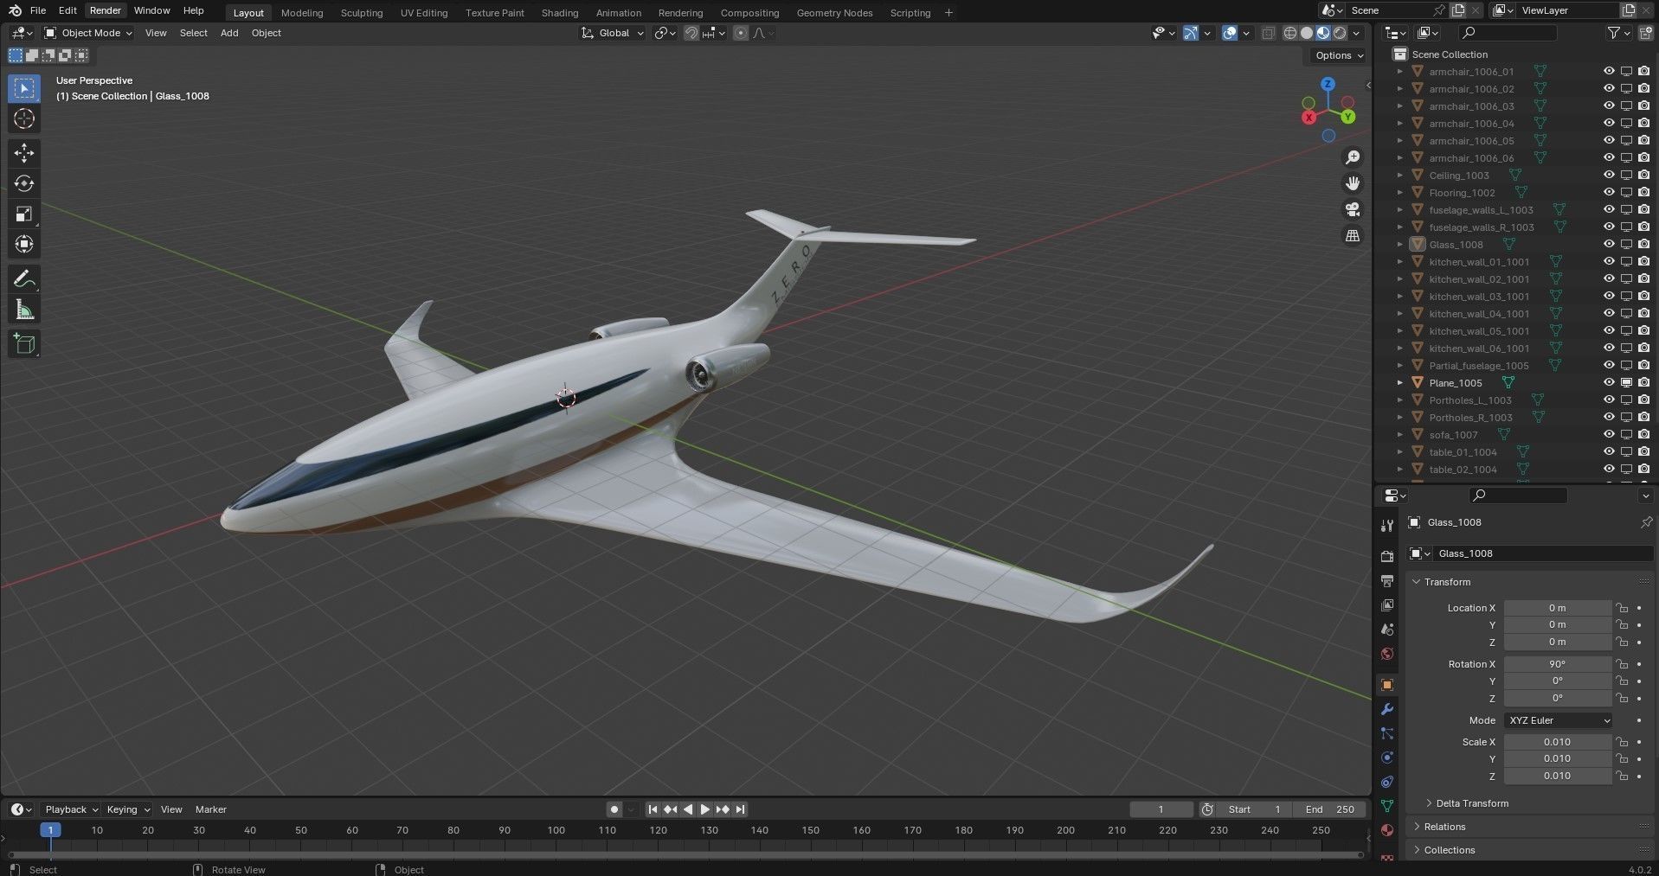Hide sofa_1007 with eye icon

click(x=1608, y=435)
